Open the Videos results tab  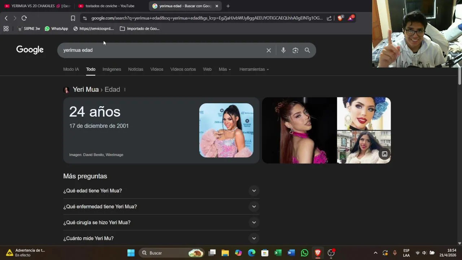tap(157, 69)
